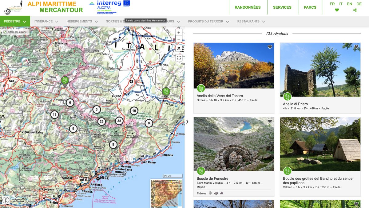Open map cluster with 9 hikes
This screenshot has height=208, width=369.
click(x=73, y=129)
